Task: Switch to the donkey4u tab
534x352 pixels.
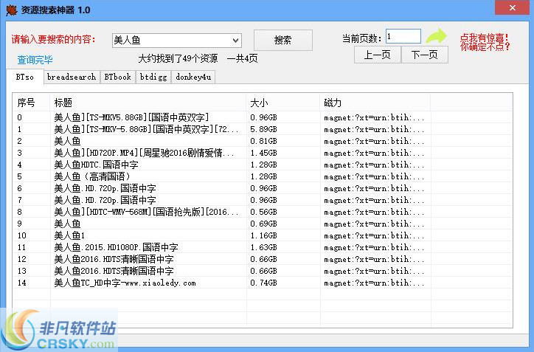Action: [x=193, y=77]
